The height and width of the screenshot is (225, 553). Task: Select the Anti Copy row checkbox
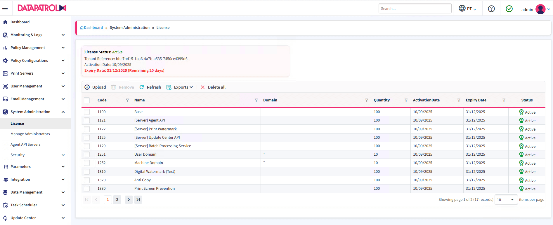click(x=87, y=180)
